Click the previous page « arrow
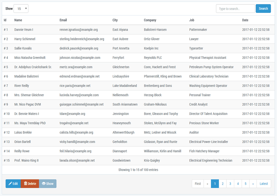 pos(207,184)
